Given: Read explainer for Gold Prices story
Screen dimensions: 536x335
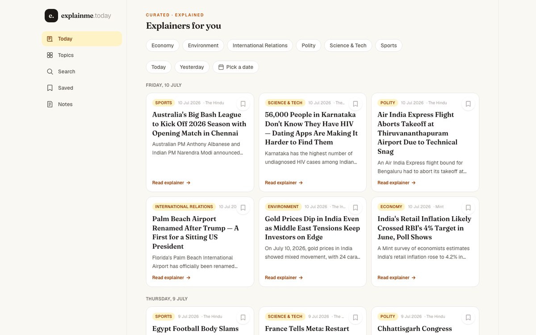Looking at the screenshot, I should 284,278.
